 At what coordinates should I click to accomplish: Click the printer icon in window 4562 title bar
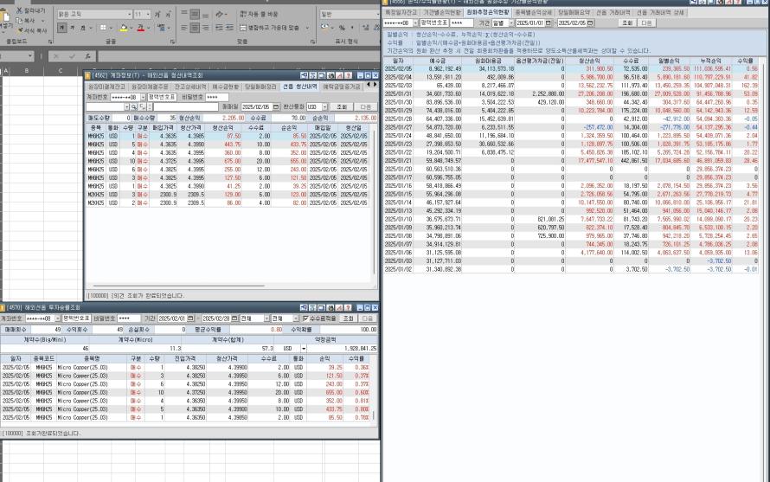tap(331, 75)
